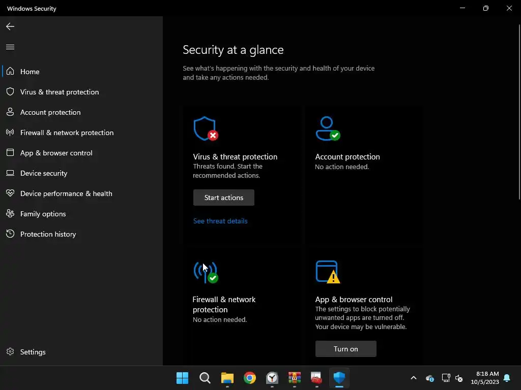Click the Start actions button
The width and height of the screenshot is (521, 390).
point(224,198)
